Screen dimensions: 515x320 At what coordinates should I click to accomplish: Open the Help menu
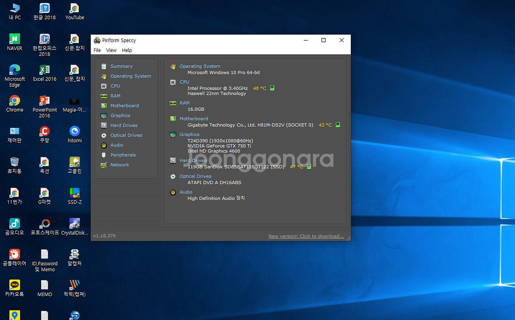pos(127,50)
